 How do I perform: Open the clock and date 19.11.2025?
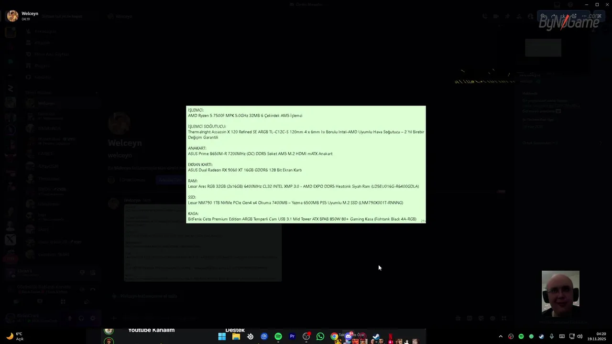(597, 336)
